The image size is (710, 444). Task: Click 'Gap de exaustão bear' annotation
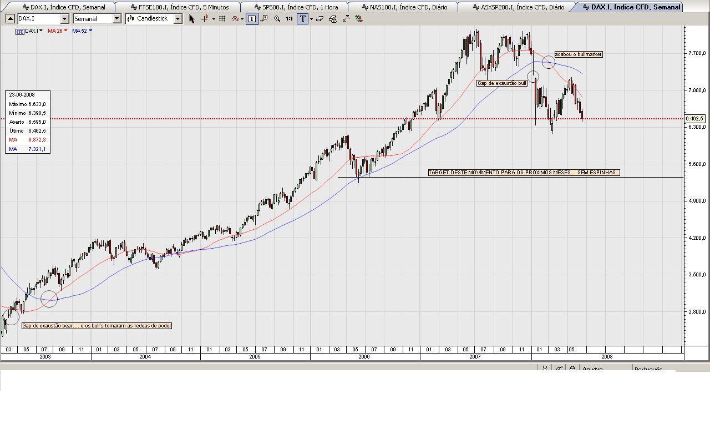coord(97,326)
